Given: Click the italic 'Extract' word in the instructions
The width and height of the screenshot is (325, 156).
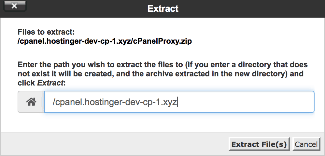Looking at the screenshot, I should [50, 83].
